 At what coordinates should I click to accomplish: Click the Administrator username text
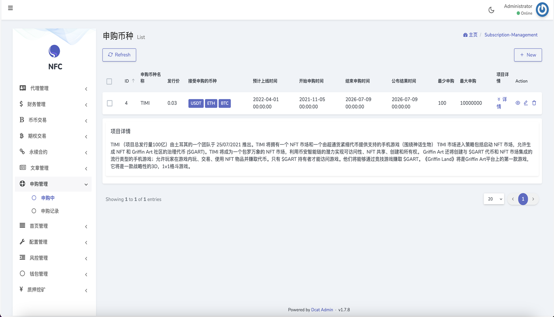(518, 6)
